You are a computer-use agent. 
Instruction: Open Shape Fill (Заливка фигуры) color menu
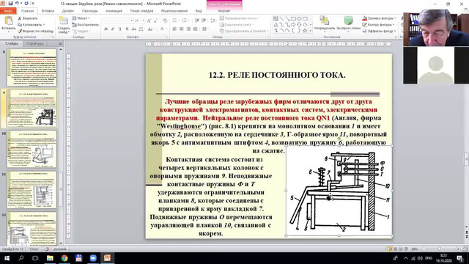(380, 18)
